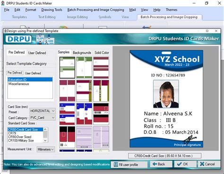Choose maroon and olive vertical template thumbnail
The height and width of the screenshot is (174, 224).
(x=101, y=91)
